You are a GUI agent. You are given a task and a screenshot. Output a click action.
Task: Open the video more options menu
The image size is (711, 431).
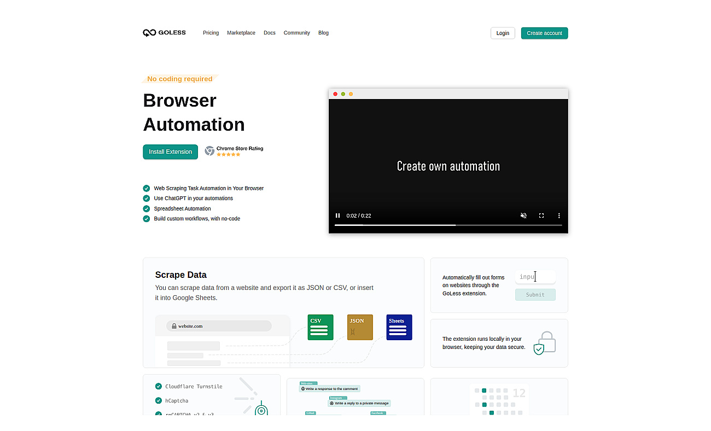click(559, 215)
